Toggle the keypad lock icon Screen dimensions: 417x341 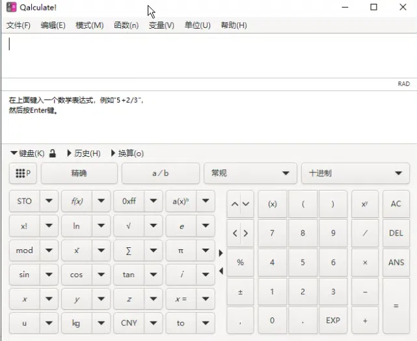click(x=53, y=154)
